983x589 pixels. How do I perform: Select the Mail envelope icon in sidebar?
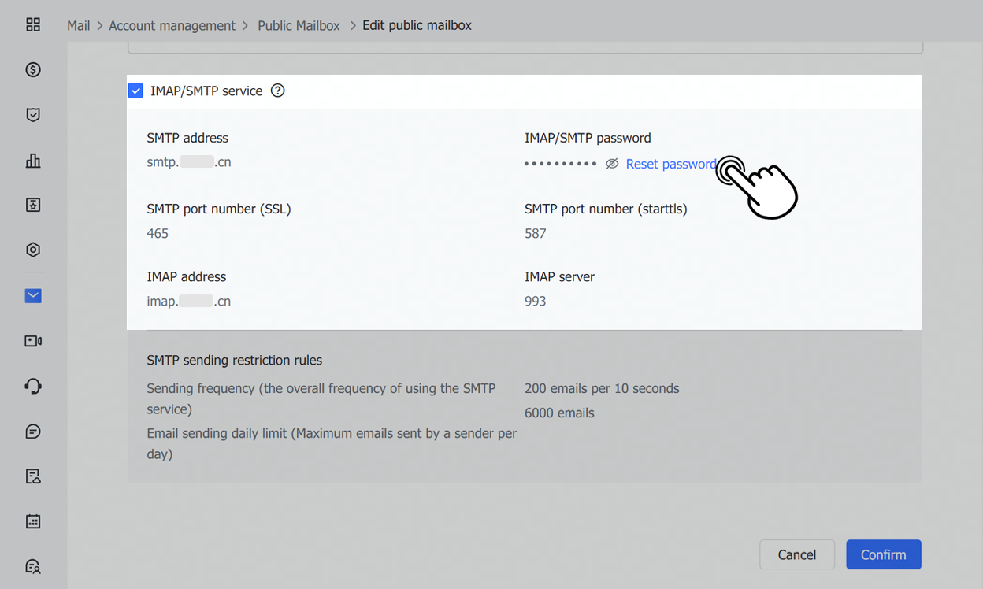coord(32,295)
